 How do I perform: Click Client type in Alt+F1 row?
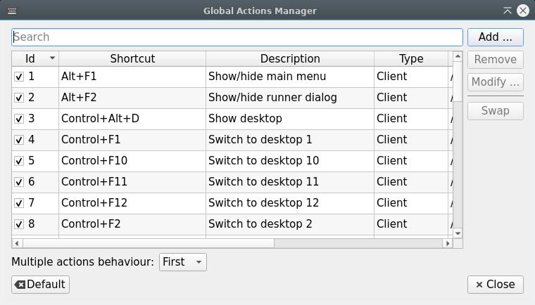pos(411,77)
